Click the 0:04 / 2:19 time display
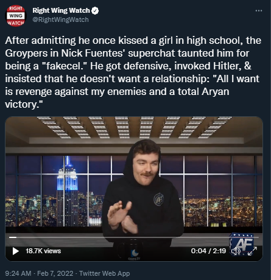 [208, 251]
